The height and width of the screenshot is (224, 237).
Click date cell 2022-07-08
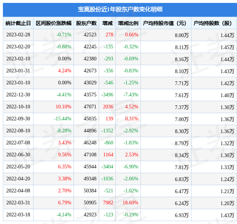18,143
